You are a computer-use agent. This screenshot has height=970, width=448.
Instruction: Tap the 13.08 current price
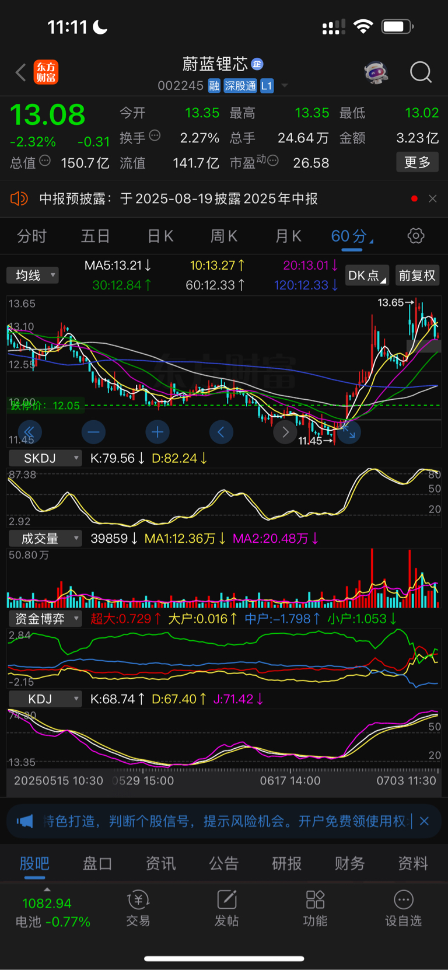click(x=48, y=115)
